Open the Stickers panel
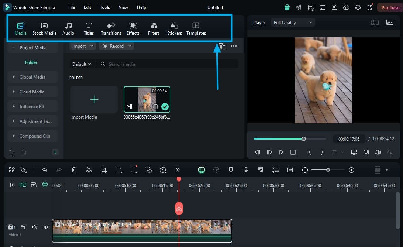The image size is (403, 247). 174,28
